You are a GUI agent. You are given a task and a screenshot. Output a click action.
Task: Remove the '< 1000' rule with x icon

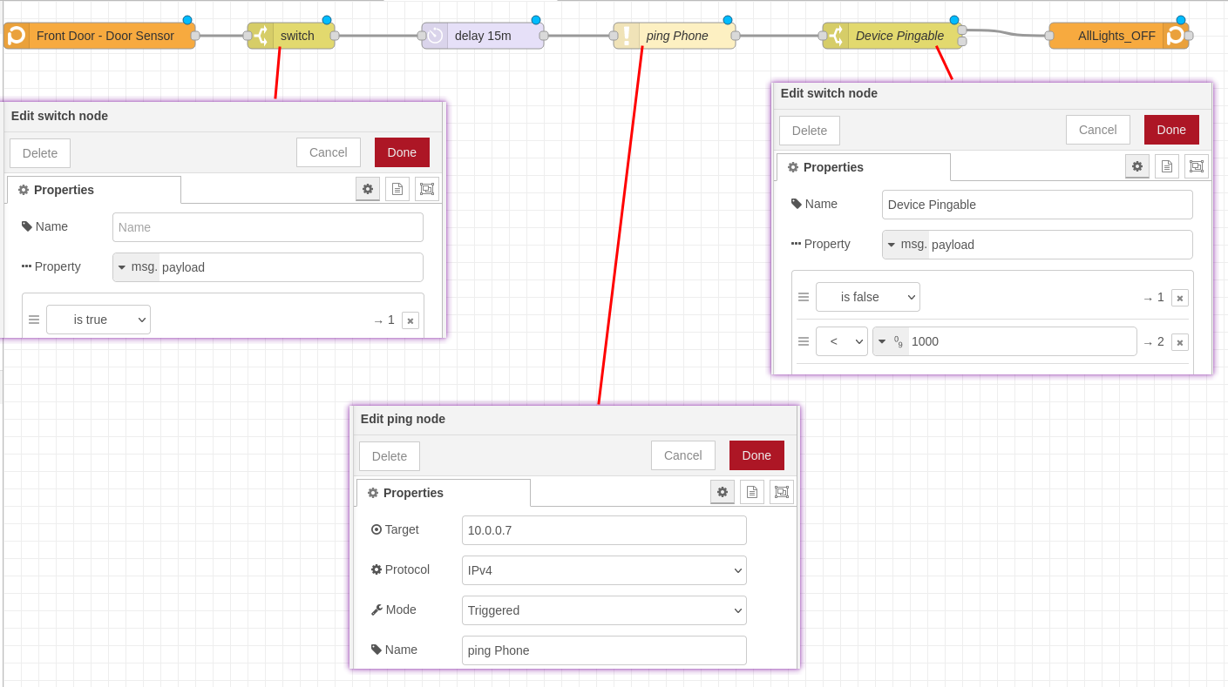(x=1179, y=342)
